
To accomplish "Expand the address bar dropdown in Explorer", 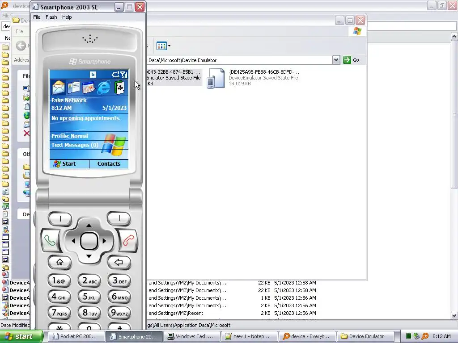I will [336, 60].
